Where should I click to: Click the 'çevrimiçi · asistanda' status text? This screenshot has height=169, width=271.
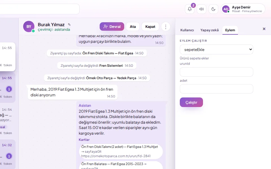[x=54, y=30]
